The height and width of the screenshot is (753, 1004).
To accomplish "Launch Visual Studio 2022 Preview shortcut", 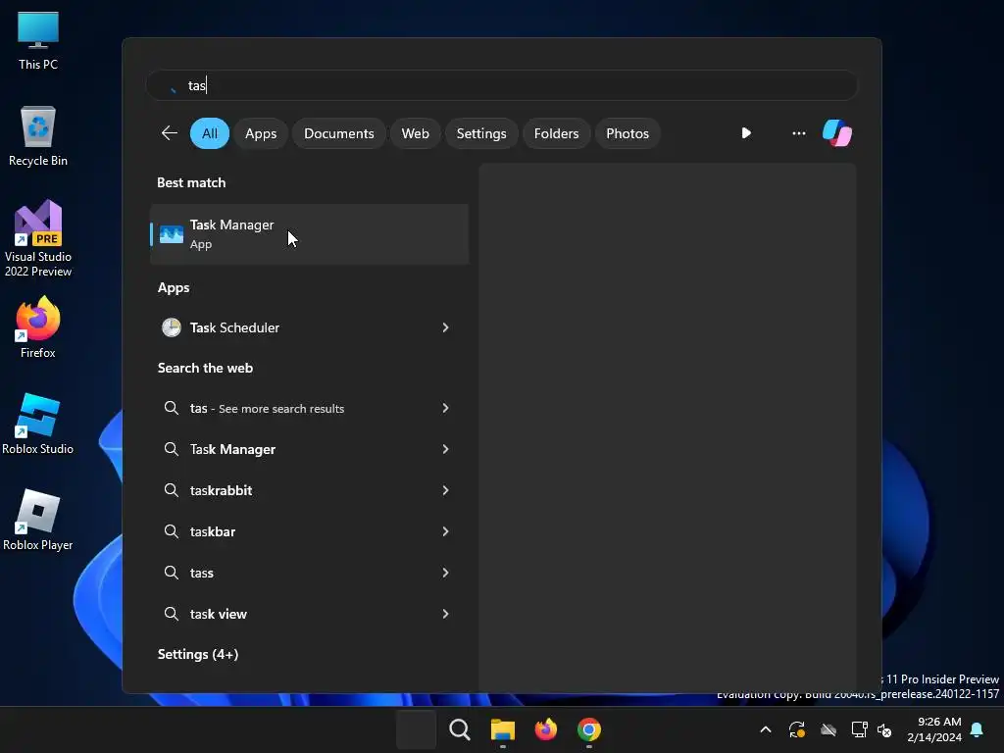I will pyautogui.click(x=38, y=238).
